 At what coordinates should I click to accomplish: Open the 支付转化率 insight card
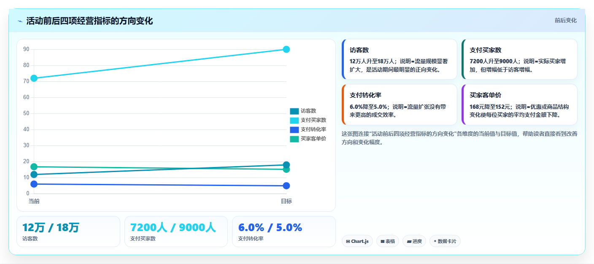[x=400, y=105]
